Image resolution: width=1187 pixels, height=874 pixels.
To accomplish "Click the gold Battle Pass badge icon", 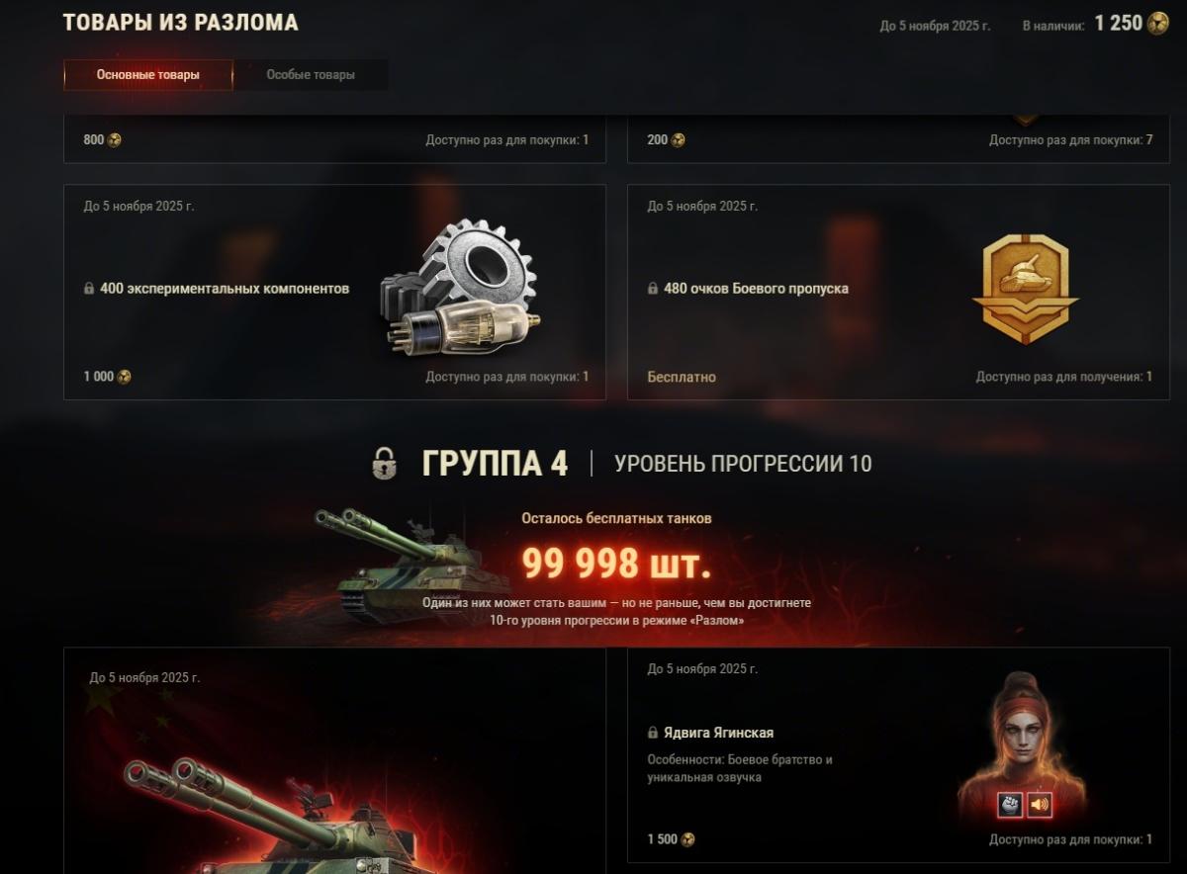I will click(1026, 290).
